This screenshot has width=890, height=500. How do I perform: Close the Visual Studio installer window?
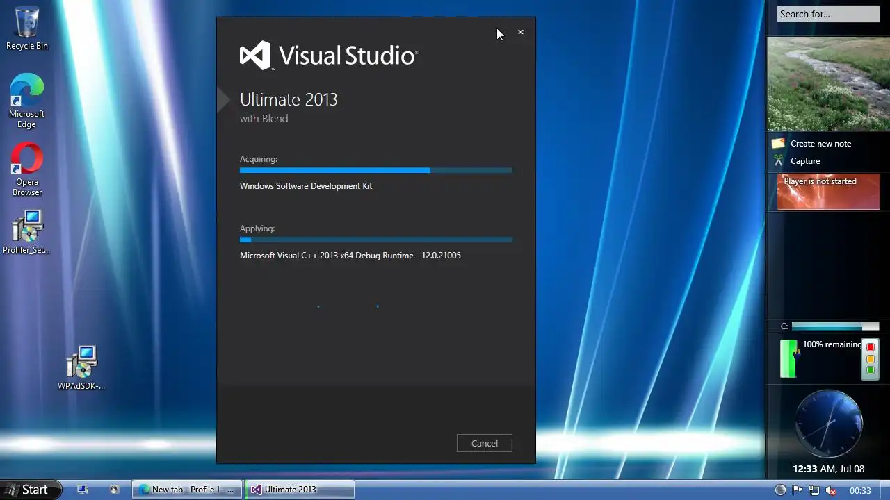520,32
